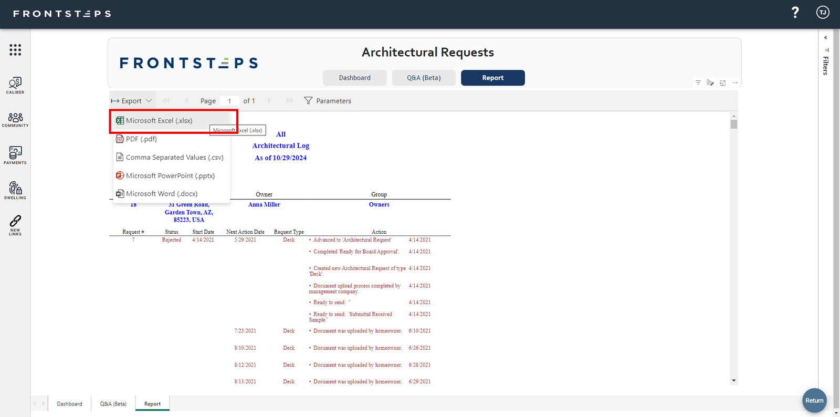Screen dimensions: 840x417
Task: Click the Dashboard button under Architectural Requests
Action: [x=355, y=78]
